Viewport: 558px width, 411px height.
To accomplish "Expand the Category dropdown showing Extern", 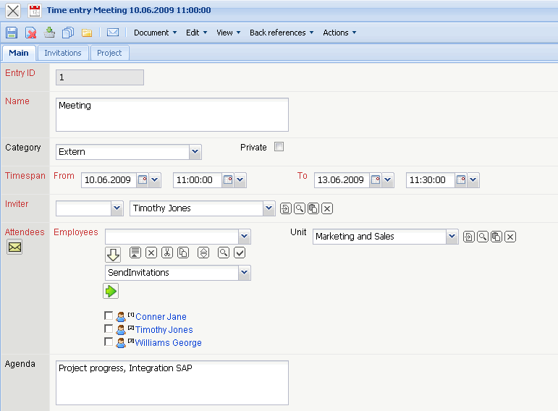I will (x=195, y=152).
